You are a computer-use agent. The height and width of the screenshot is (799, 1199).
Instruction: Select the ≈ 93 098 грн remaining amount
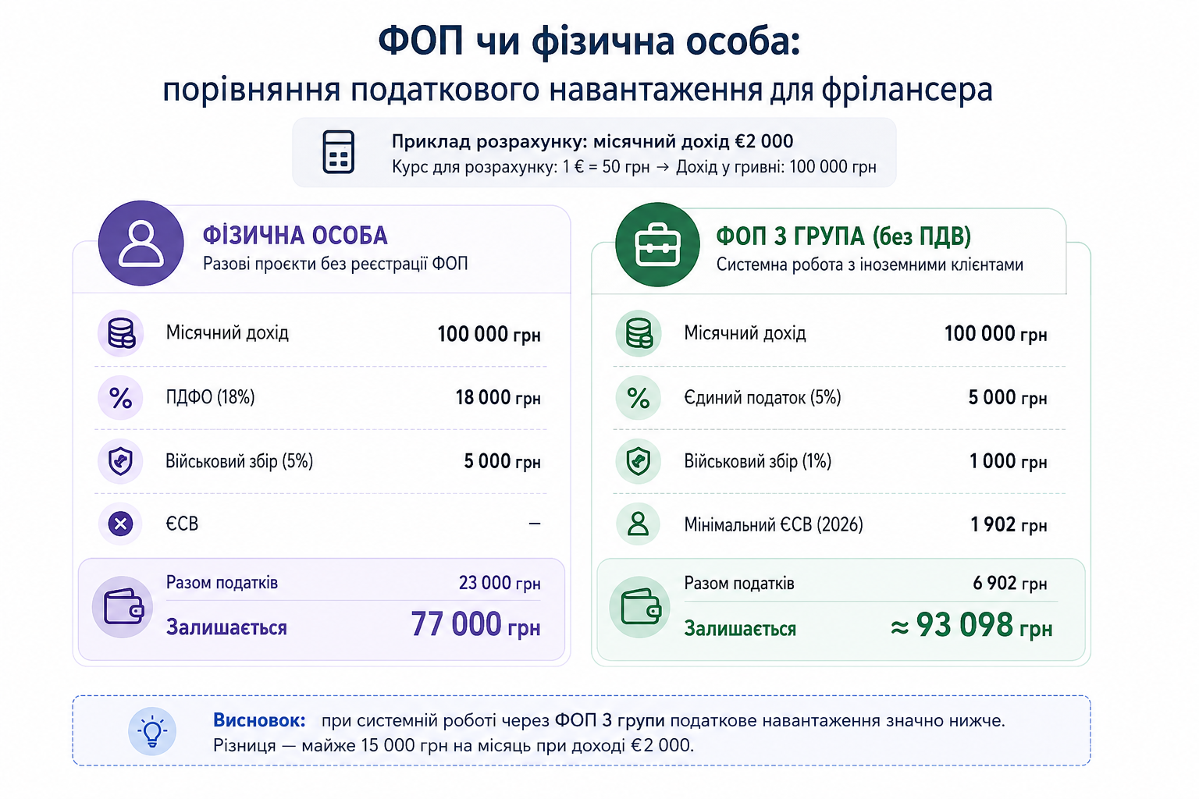coord(971,626)
